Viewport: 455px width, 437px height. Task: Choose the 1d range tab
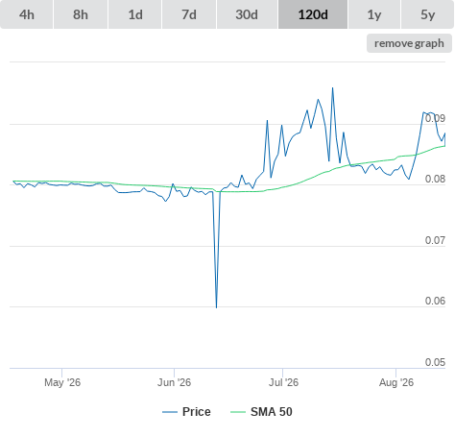pos(135,14)
